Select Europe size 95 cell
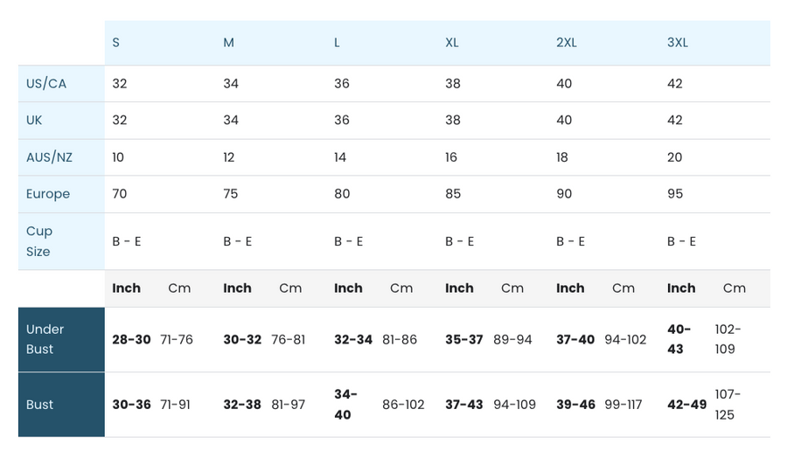 [675, 194]
